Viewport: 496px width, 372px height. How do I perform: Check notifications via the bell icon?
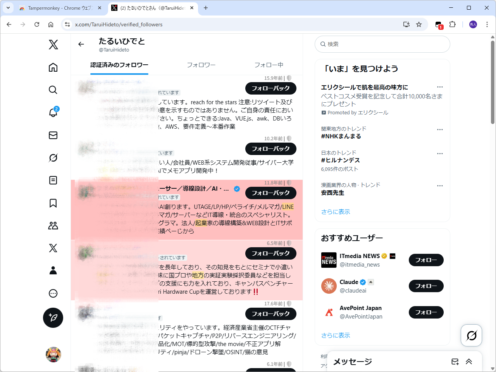coord(53,112)
